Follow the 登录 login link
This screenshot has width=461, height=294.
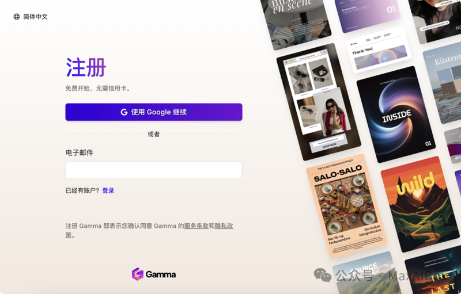coord(108,190)
